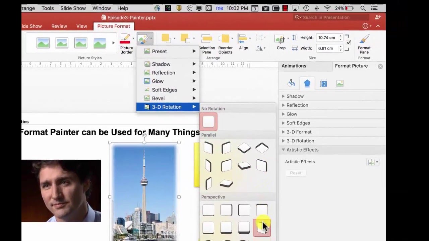Choose the No Rotation preset
Viewport: 429px width, 241px height.
208,122
